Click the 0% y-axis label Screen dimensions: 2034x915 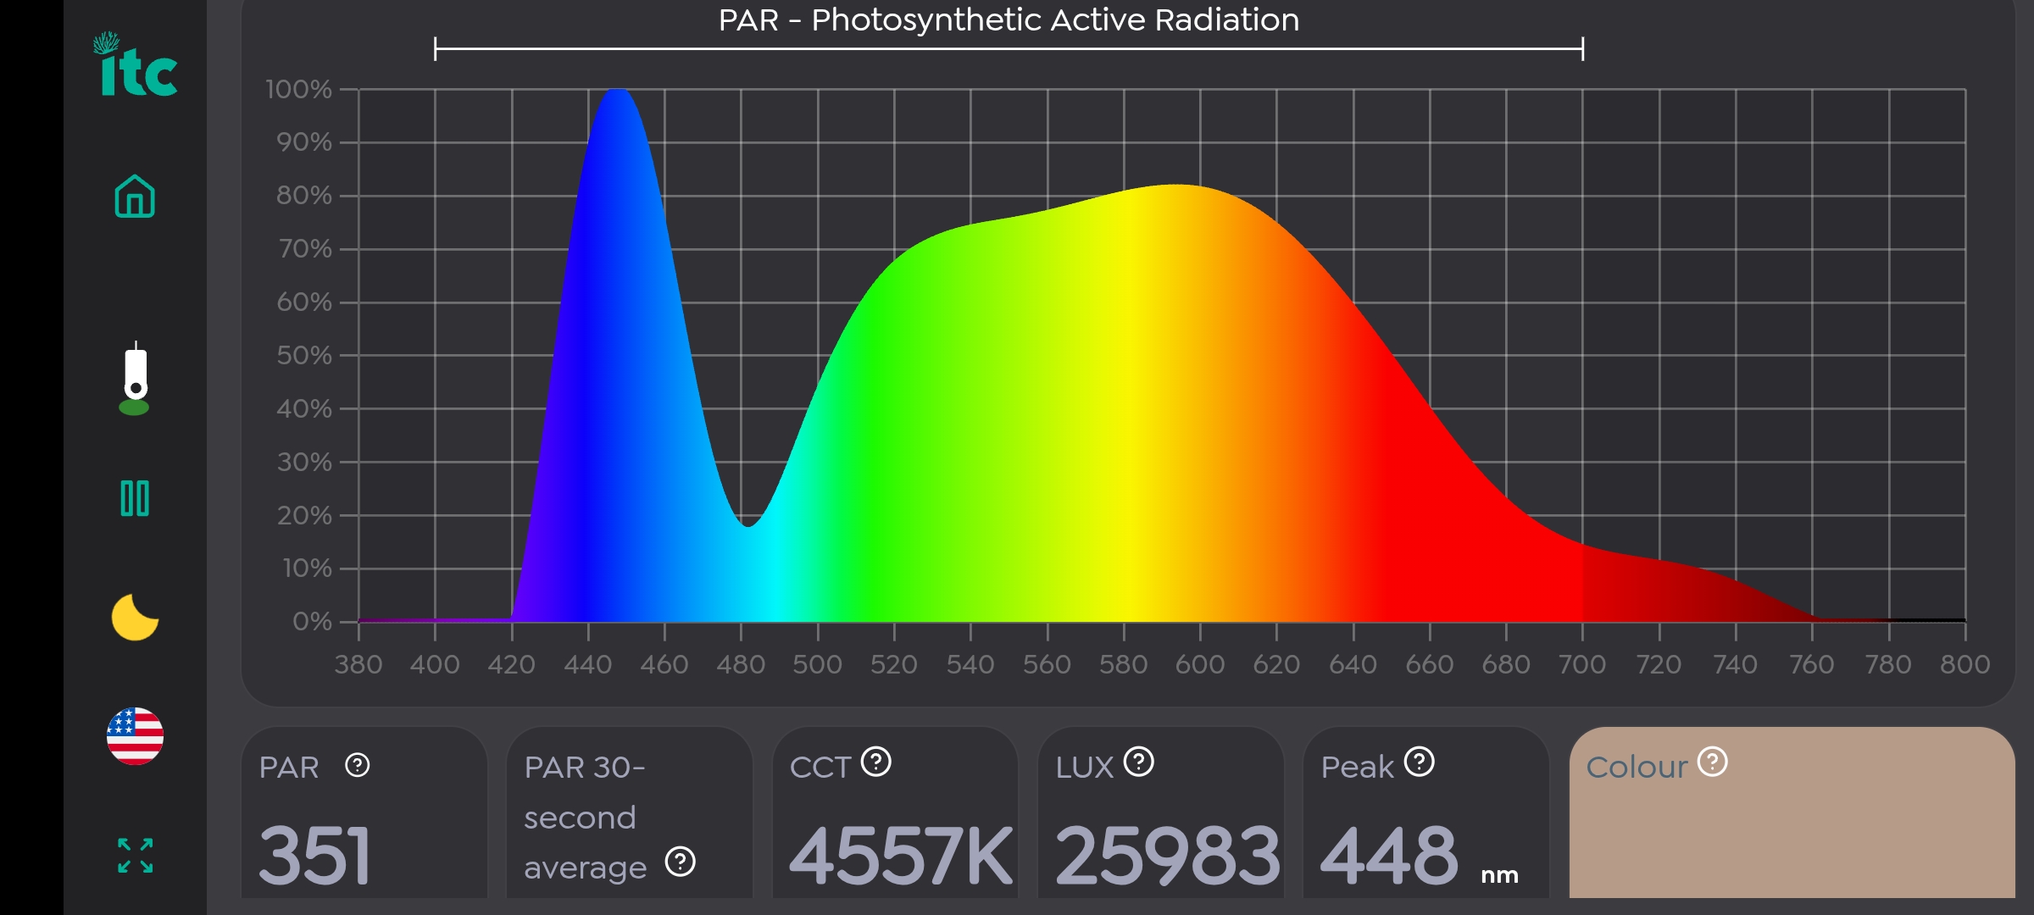pyautogui.click(x=312, y=621)
